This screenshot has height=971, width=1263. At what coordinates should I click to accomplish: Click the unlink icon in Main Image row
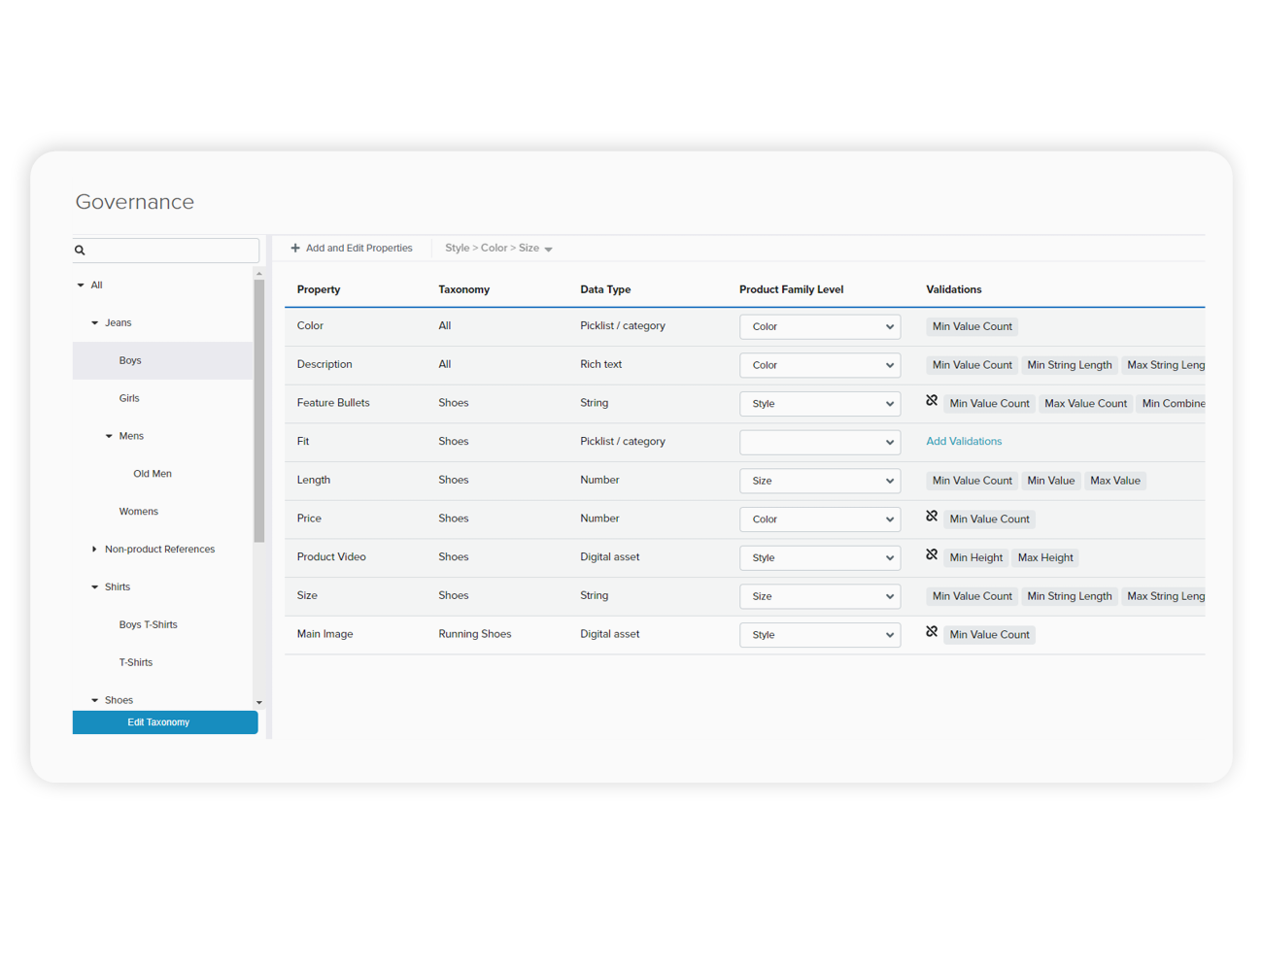[932, 632]
